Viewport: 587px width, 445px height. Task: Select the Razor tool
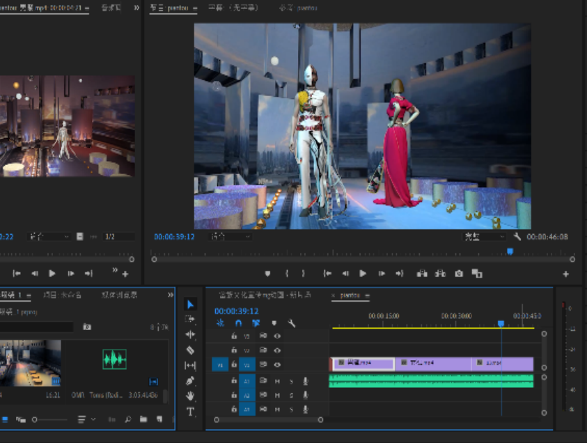pyautogui.click(x=191, y=350)
